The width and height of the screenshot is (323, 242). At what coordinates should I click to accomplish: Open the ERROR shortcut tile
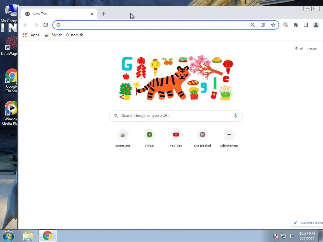pos(149,139)
